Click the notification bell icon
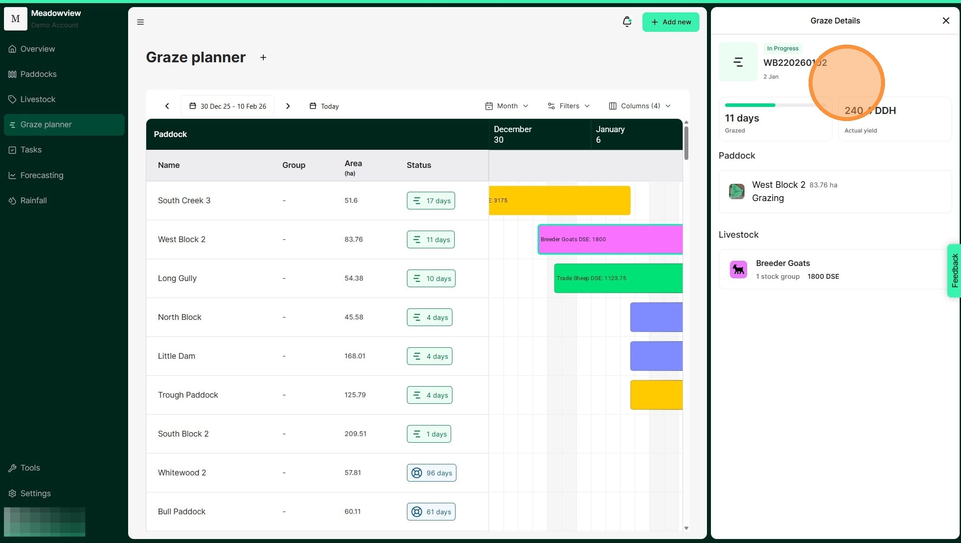 point(627,22)
